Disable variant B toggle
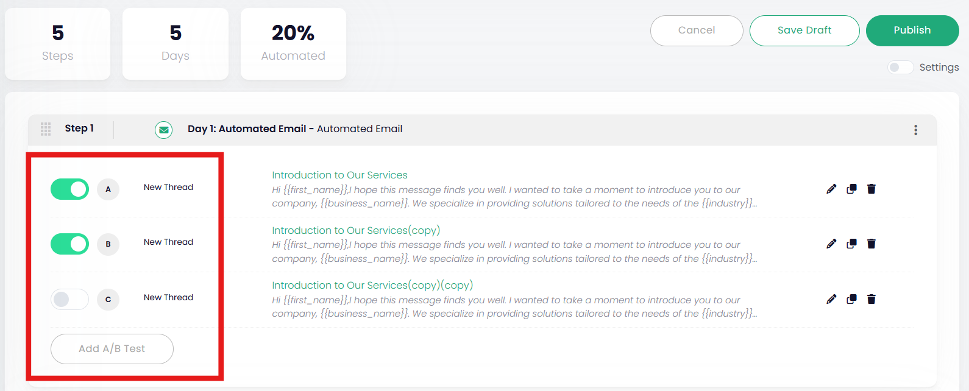The image size is (969, 391). pyautogui.click(x=69, y=244)
